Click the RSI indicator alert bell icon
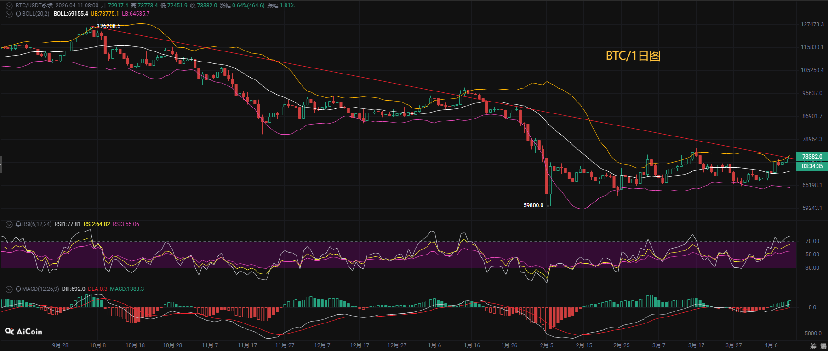Screen dimensions: 828x351 [18, 224]
